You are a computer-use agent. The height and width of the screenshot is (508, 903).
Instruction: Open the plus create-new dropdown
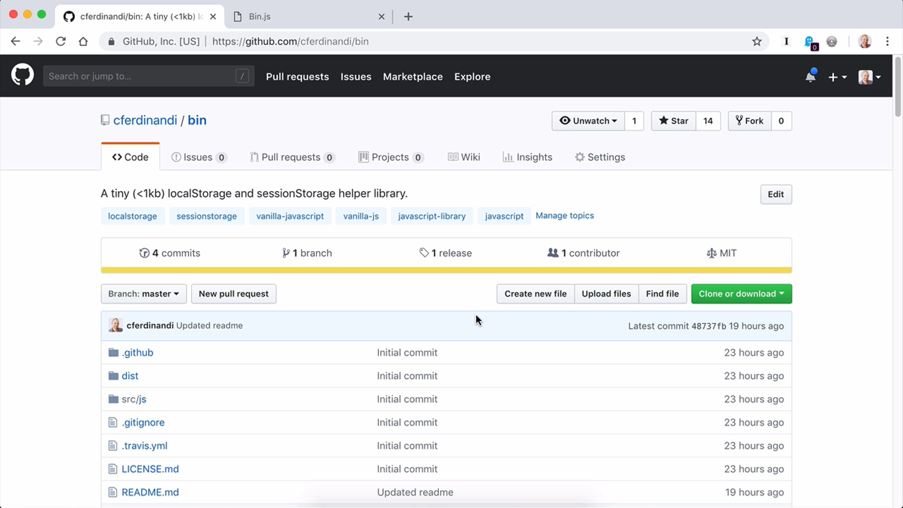(837, 77)
